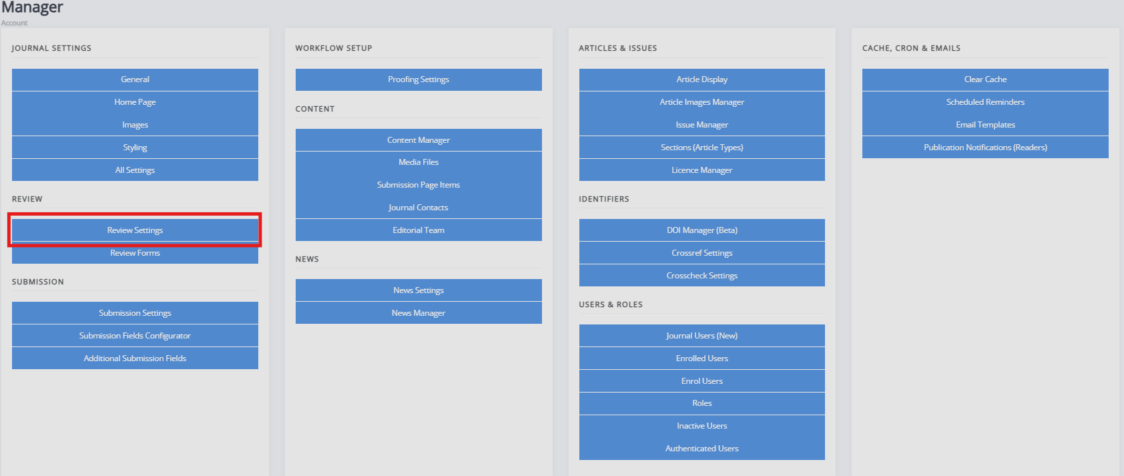The image size is (1124, 476).
Task: Open DOI Manager (Beta)
Action: pyautogui.click(x=702, y=230)
